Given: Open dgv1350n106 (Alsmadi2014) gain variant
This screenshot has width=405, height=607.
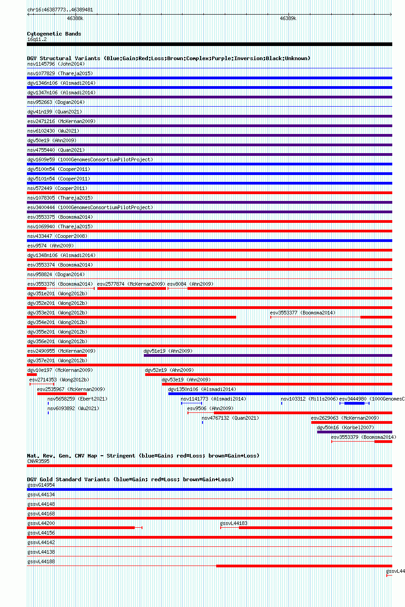Looking at the screenshot, I should (x=280, y=394).
